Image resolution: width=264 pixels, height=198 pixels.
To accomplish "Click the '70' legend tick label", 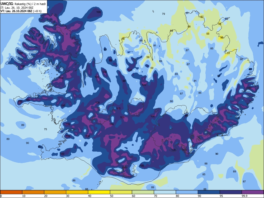I will tap(155, 196).
